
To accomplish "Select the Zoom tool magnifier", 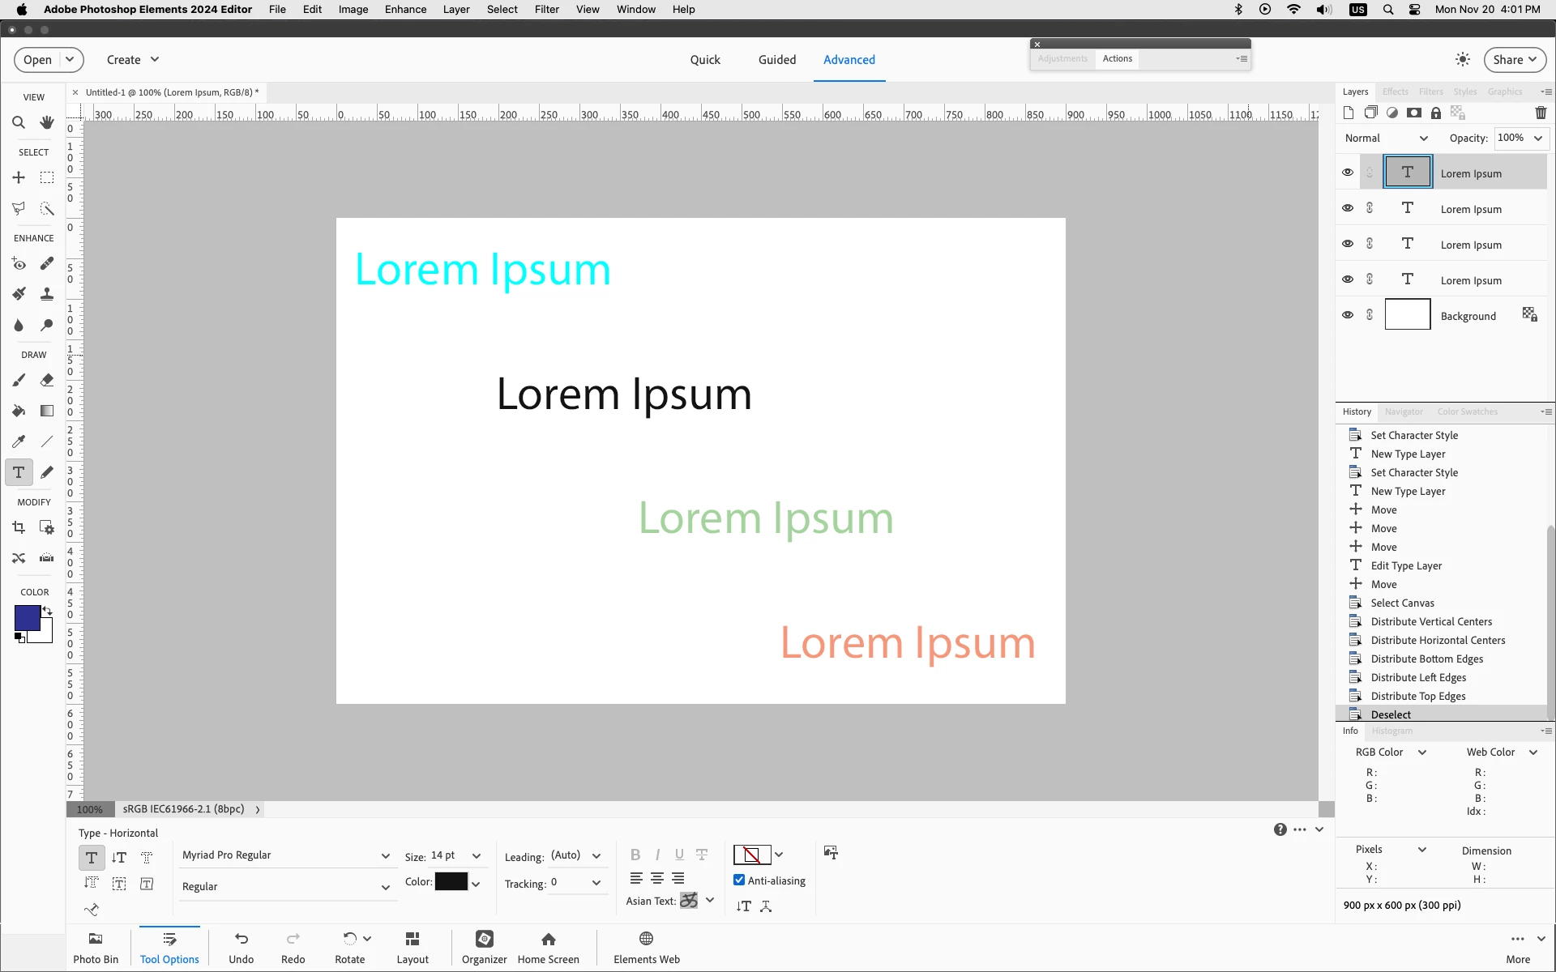I will [x=18, y=122].
